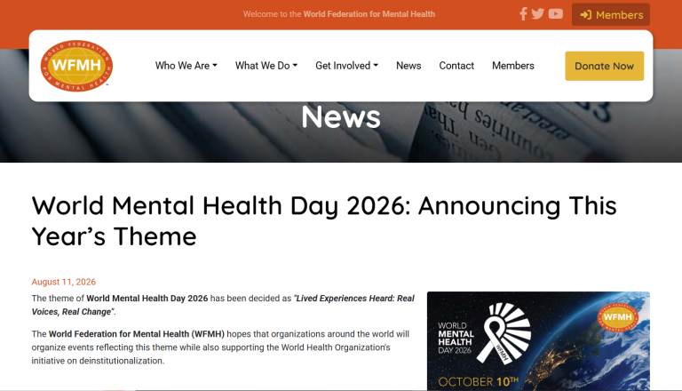The image size is (682, 391).
Task: Click the bold World Federation for Mental Health (WFMH) text
Action: tap(137, 334)
